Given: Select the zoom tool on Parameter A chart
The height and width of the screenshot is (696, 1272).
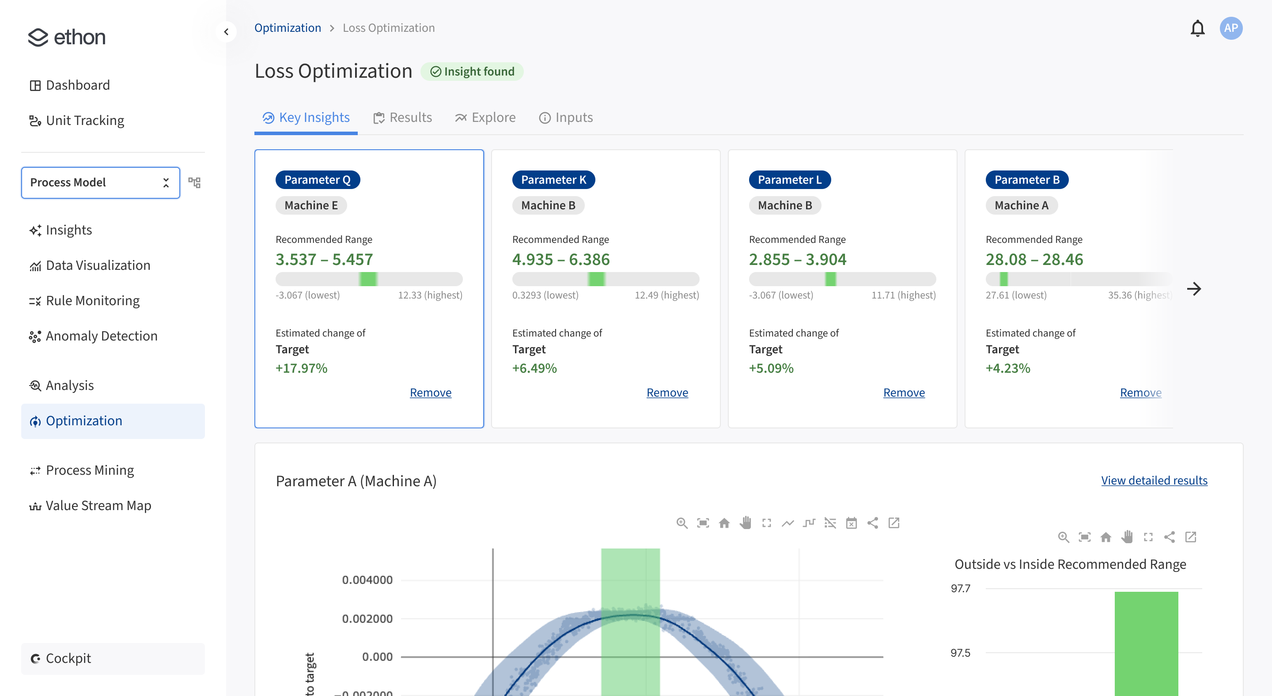Looking at the screenshot, I should pos(682,523).
